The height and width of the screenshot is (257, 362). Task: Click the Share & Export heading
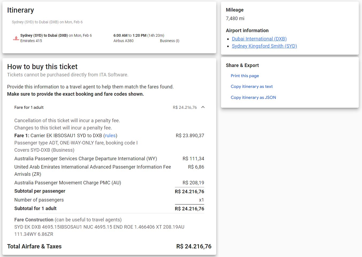[242, 65]
